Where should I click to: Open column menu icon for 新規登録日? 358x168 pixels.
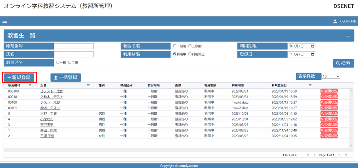pyautogui.click(x=310, y=85)
